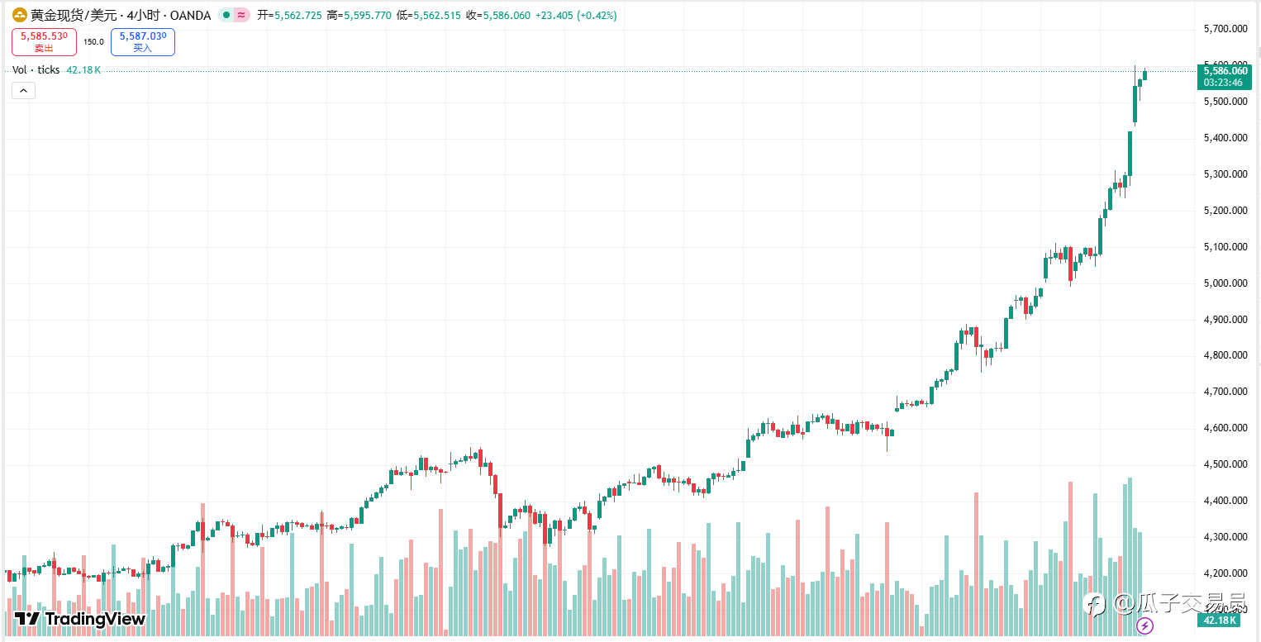This screenshot has width=1261, height=642.
Task: Click the latest green candlestick
Action: pos(1144,75)
